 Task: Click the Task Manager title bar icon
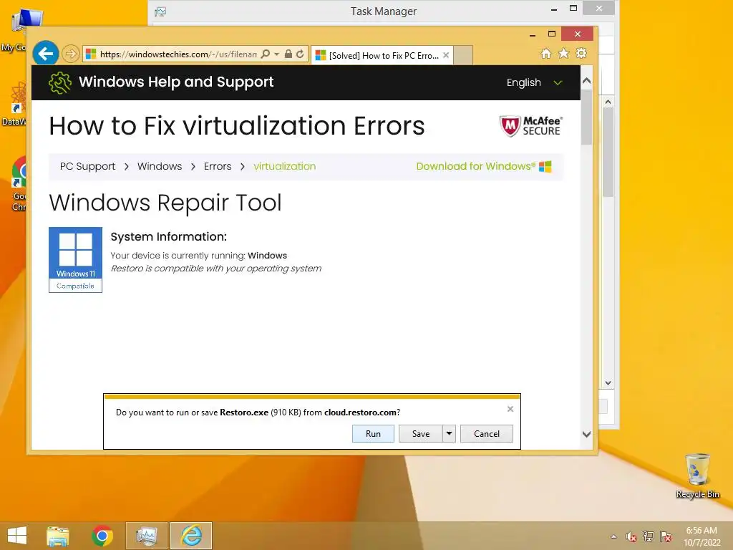(160, 11)
